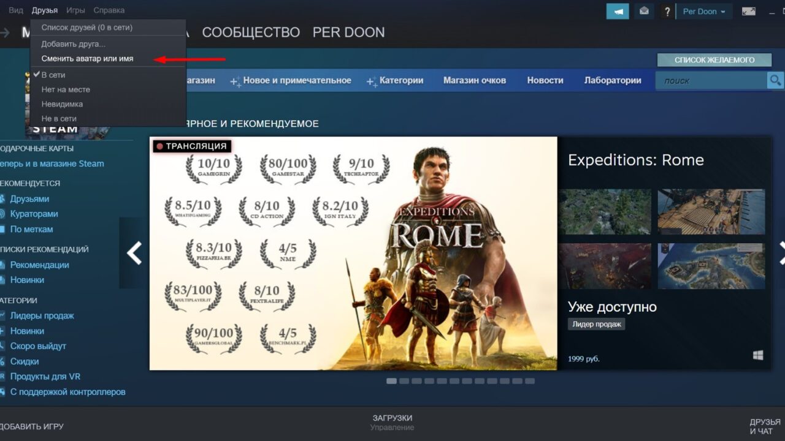Open Рекомендации list link
Screen dimensions: 785x441
tap(39, 265)
